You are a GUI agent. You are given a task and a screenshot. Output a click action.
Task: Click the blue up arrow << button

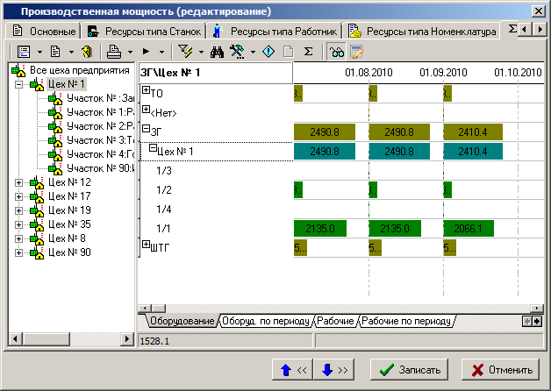[293, 370]
